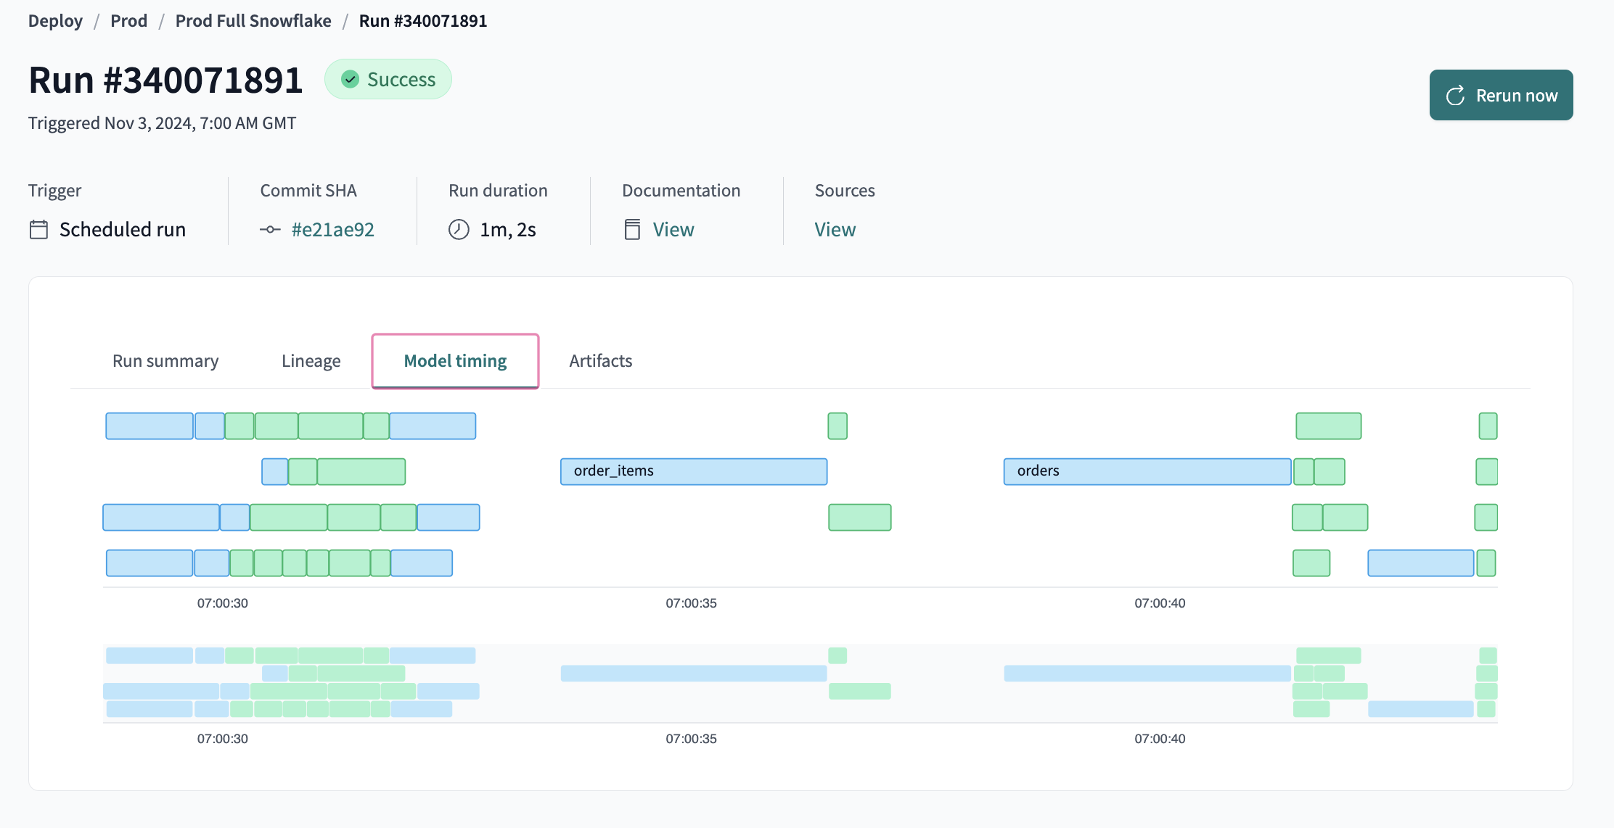
Task: Click the 07:00:35 marker on the timeline
Action: click(691, 603)
